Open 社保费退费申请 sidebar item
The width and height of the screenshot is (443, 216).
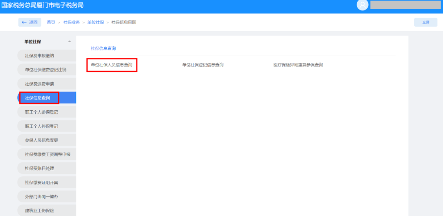click(47, 84)
